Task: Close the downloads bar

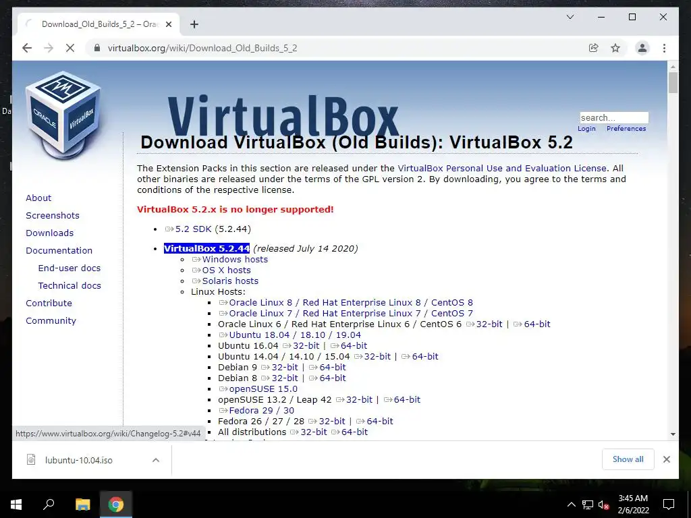Action: pyautogui.click(x=666, y=459)
